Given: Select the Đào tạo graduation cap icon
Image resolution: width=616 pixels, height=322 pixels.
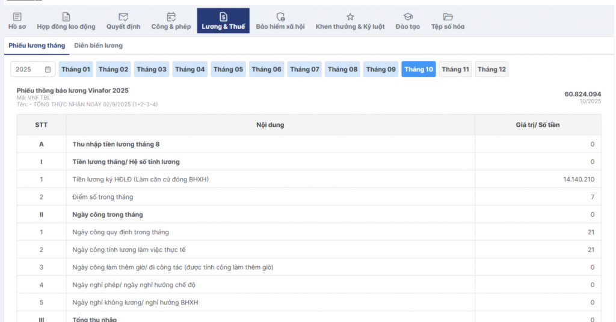Looking at the screenshot, I should coord(408,17).
